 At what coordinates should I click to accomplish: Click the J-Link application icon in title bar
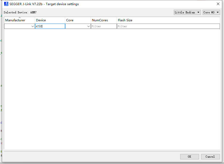(6, 4)
